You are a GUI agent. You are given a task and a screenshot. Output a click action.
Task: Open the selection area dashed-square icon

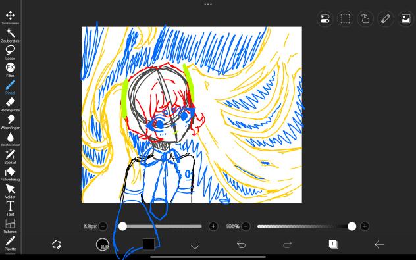point(345,19)
